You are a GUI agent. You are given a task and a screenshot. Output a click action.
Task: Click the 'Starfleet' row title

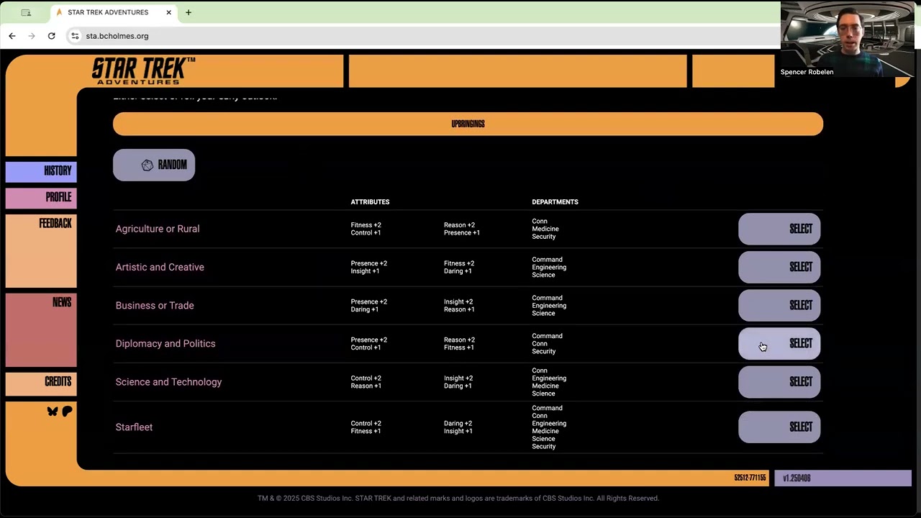pyautogui.click(x=134, y=427)
